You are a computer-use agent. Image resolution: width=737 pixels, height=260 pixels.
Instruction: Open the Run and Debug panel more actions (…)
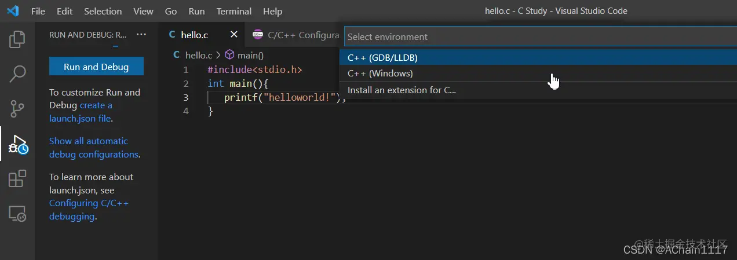(141, 35)
